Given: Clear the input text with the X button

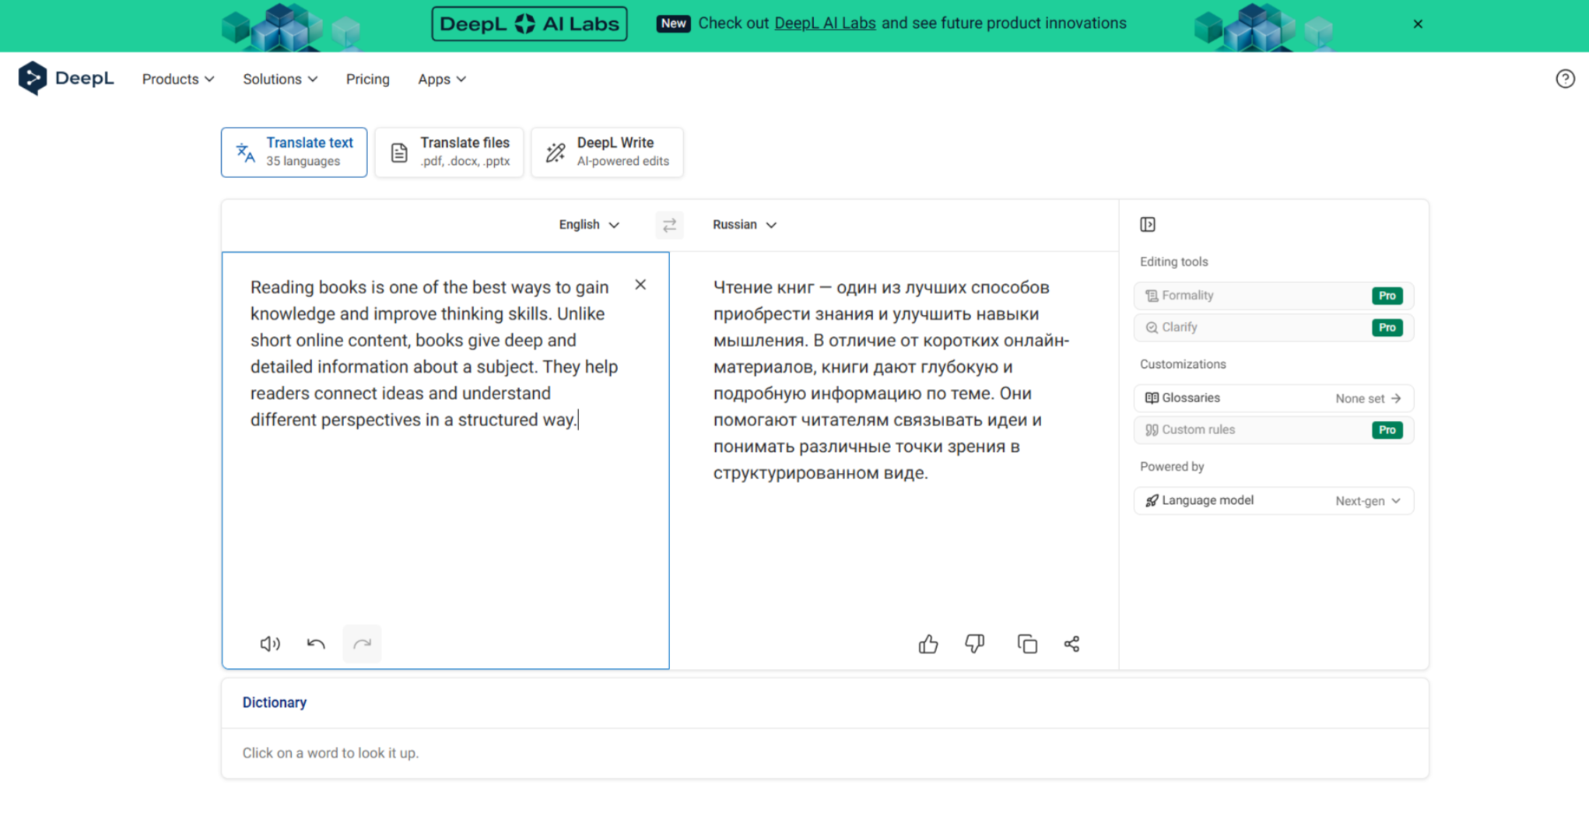Looking at the screenshot, I should point(640,284).
